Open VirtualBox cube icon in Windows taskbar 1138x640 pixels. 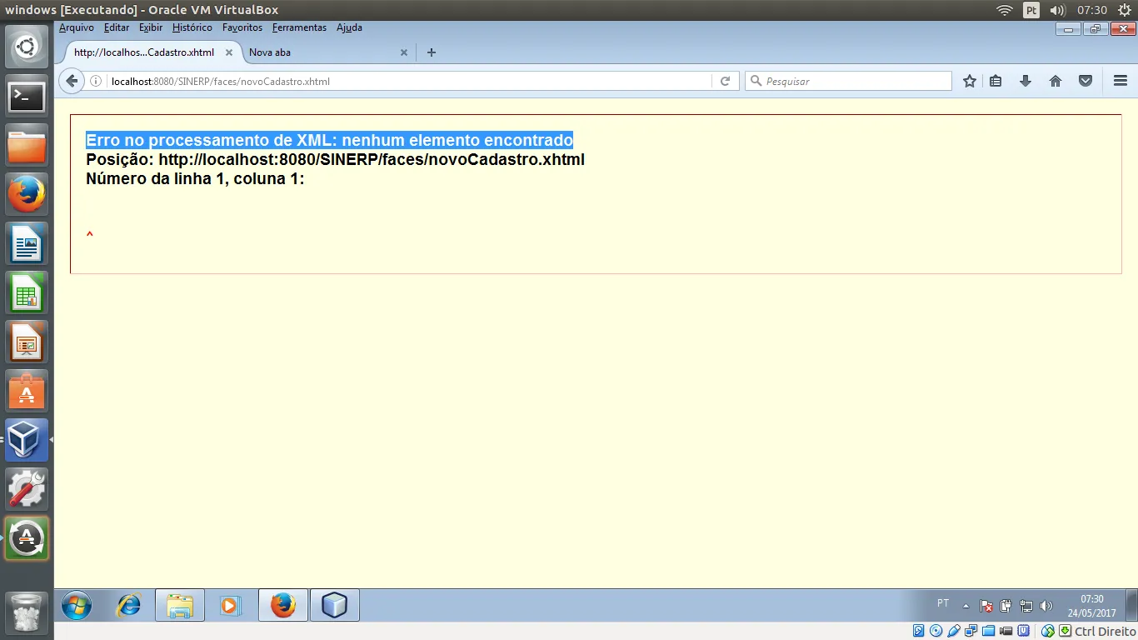pos(335,605)
